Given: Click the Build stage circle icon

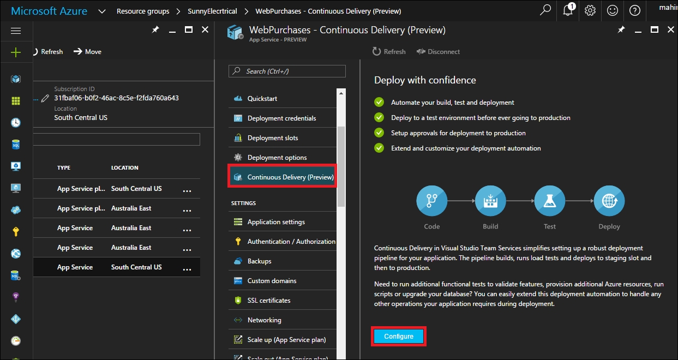Looking at the screenshot, I should coord(490,201).
